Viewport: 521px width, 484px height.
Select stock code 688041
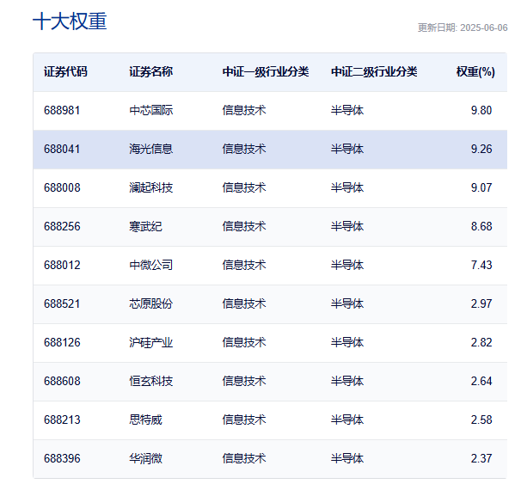coord(62,150)
